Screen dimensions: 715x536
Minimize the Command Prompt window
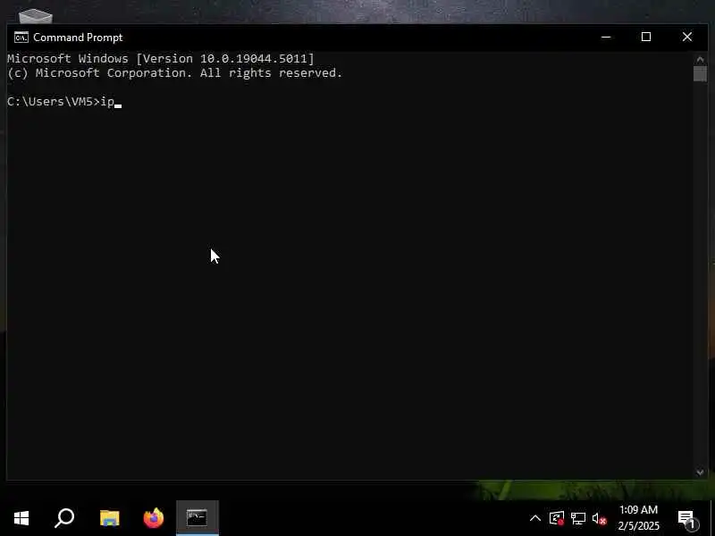pos(606,37)
